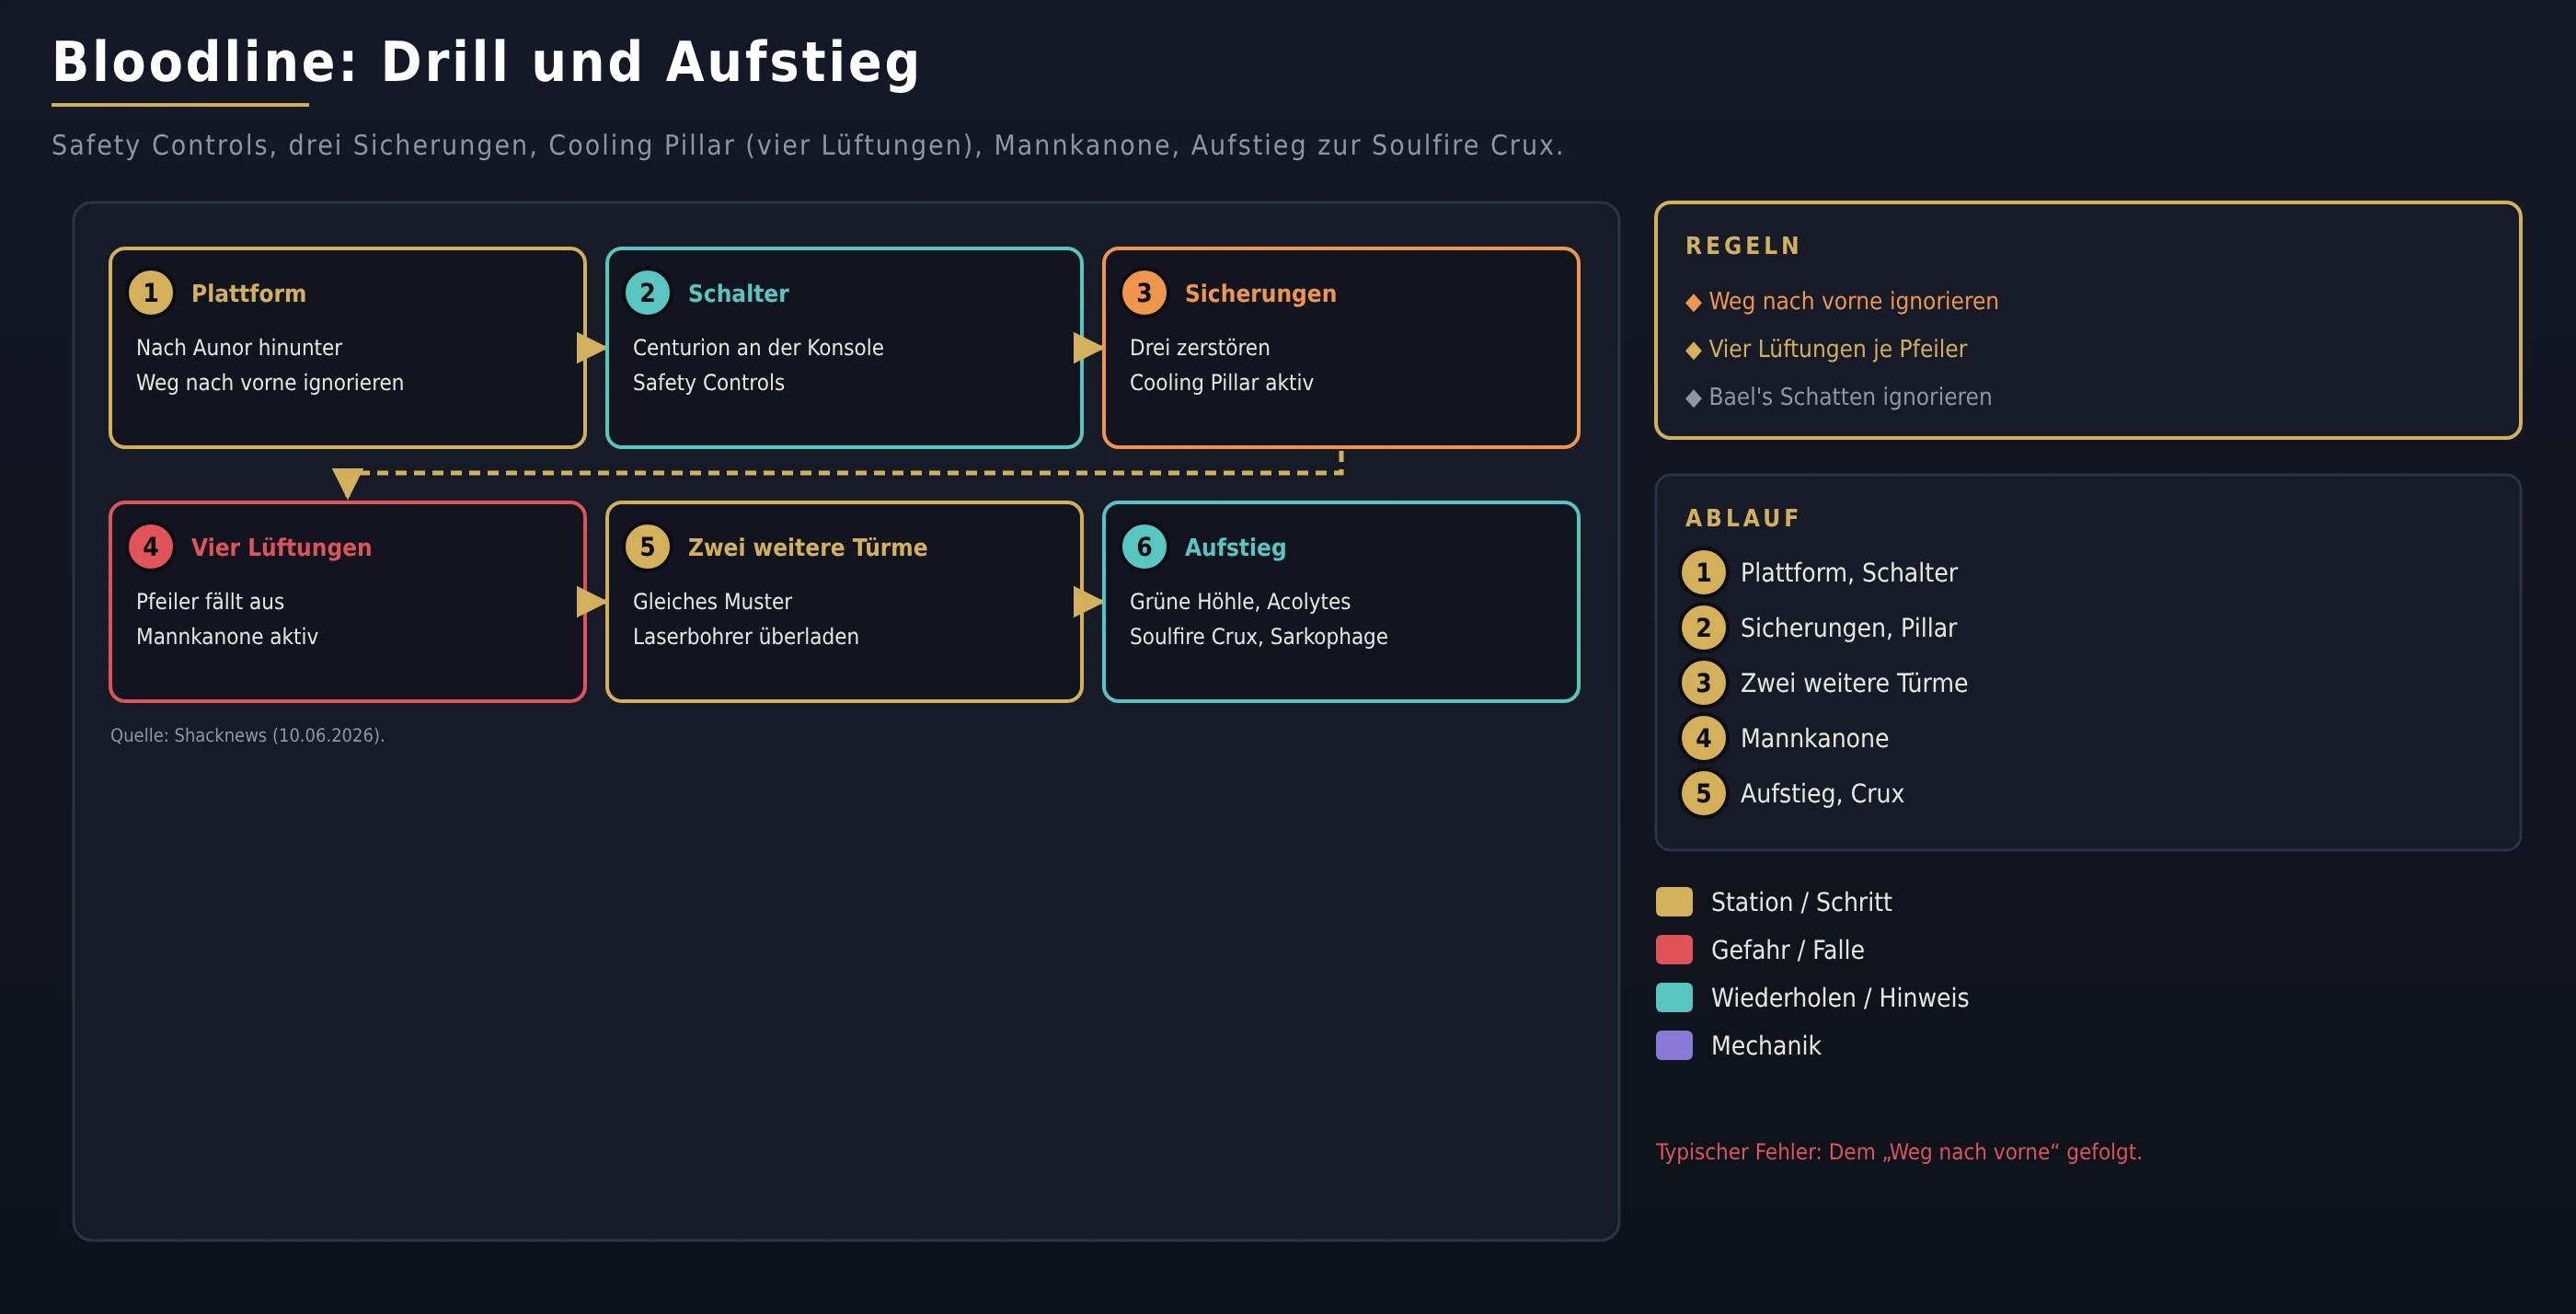Select the Plattform card title
This screenshot has height=1314, width=2576.
248,293
